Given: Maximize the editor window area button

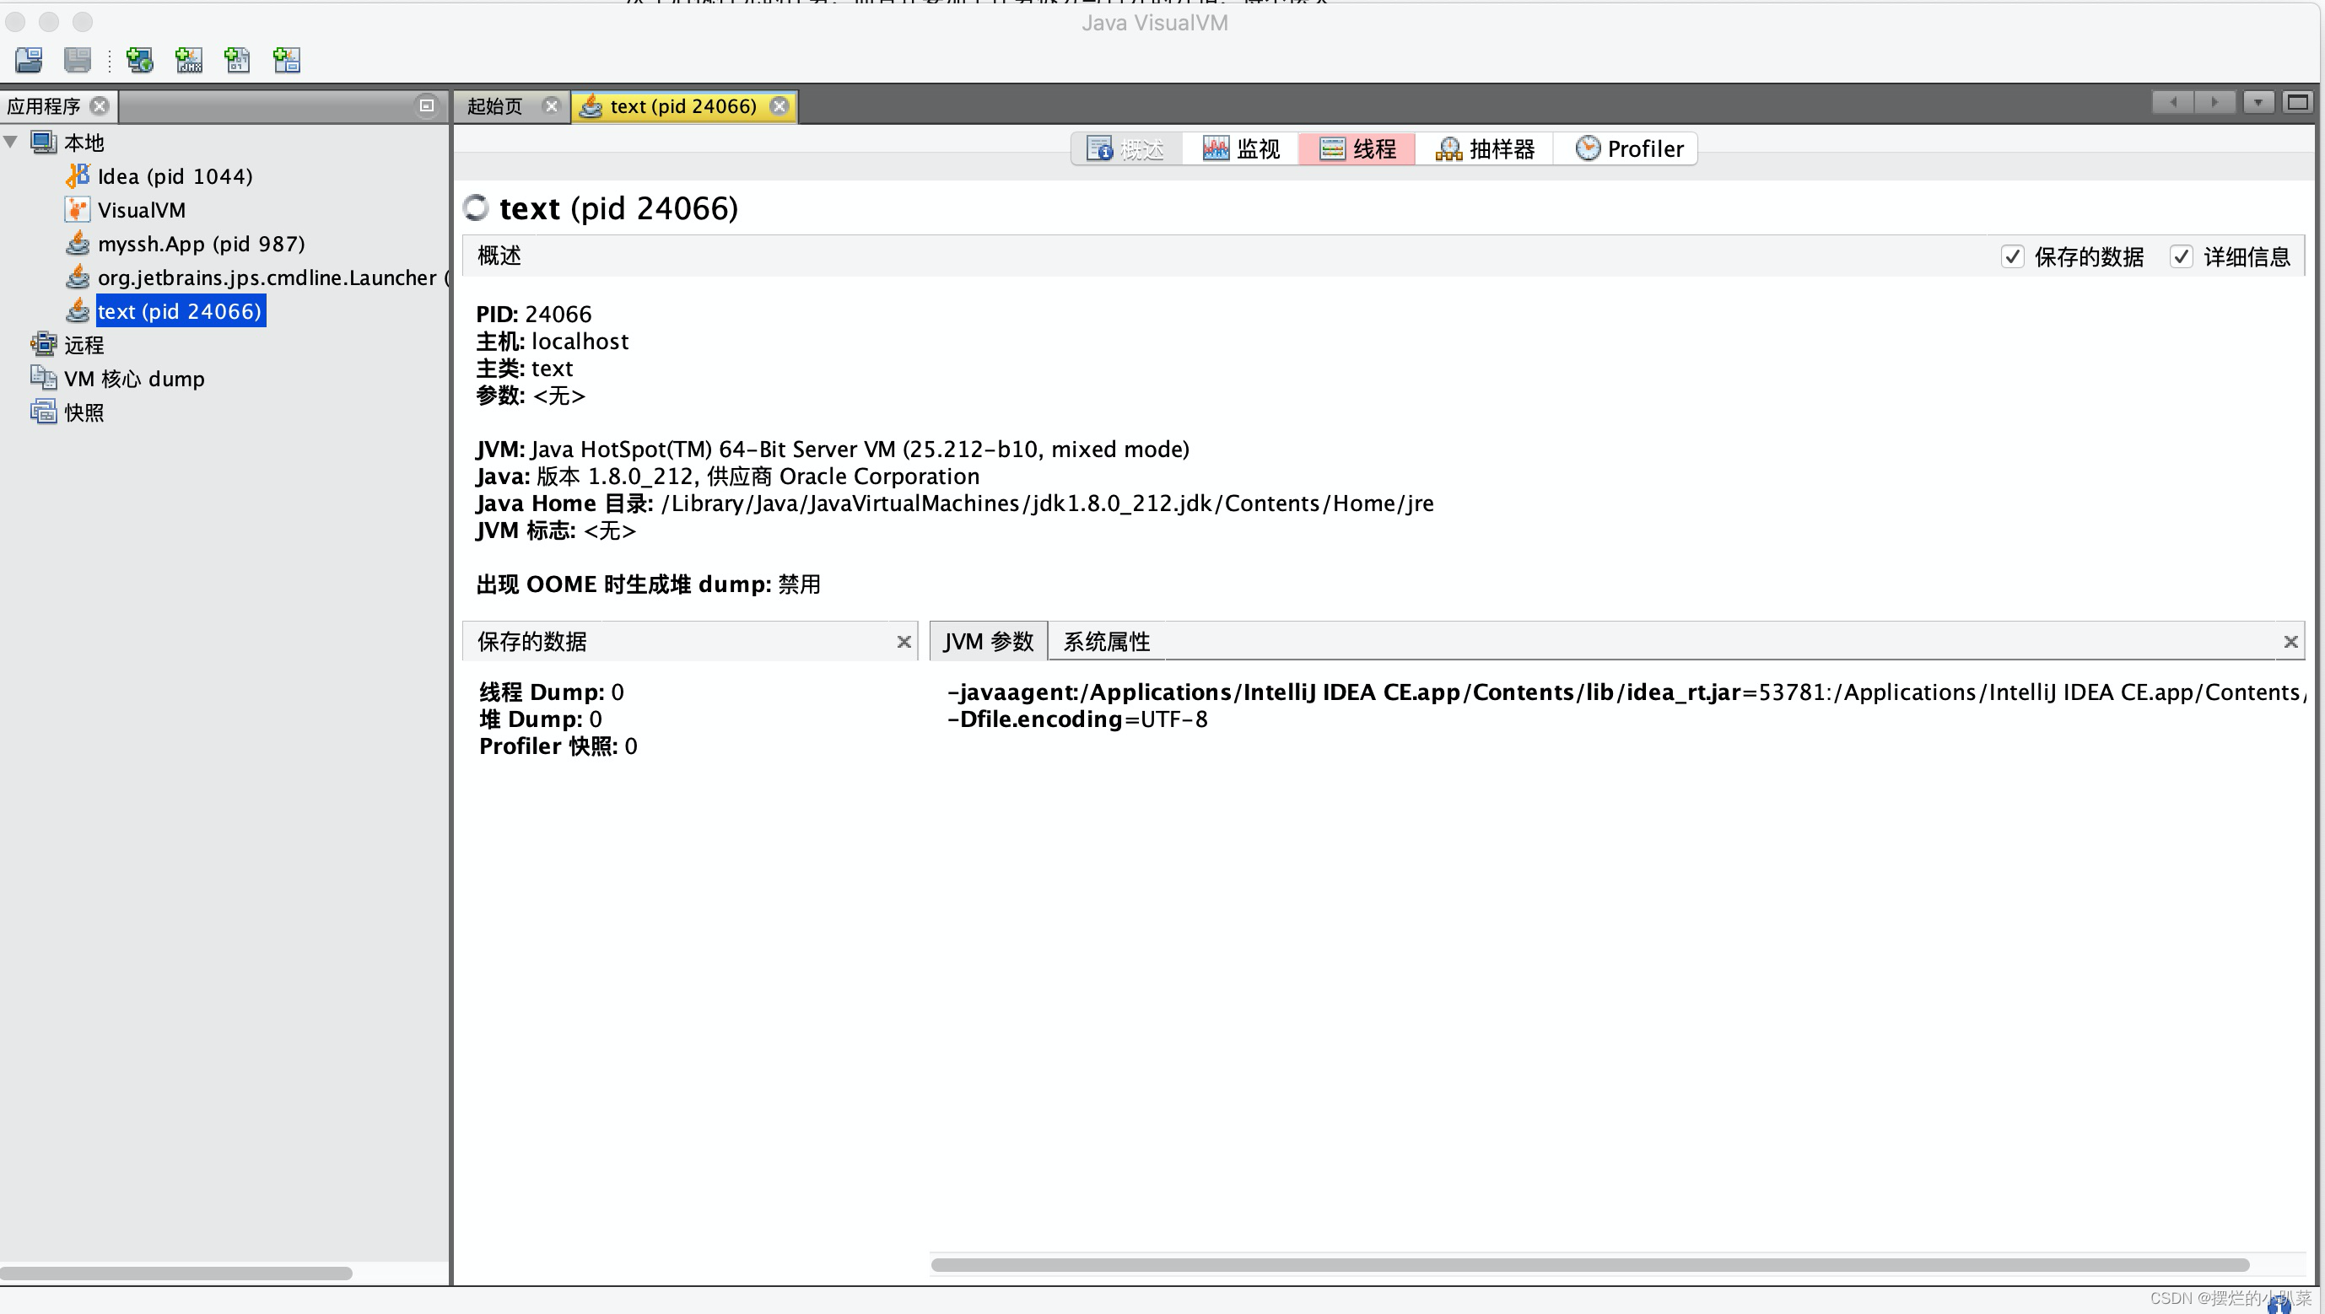Looking at the screenshot, I should (2297, 102).
